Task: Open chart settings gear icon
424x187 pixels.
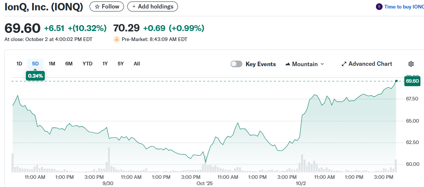Action: pyautogui.click(x=411, y=64)
